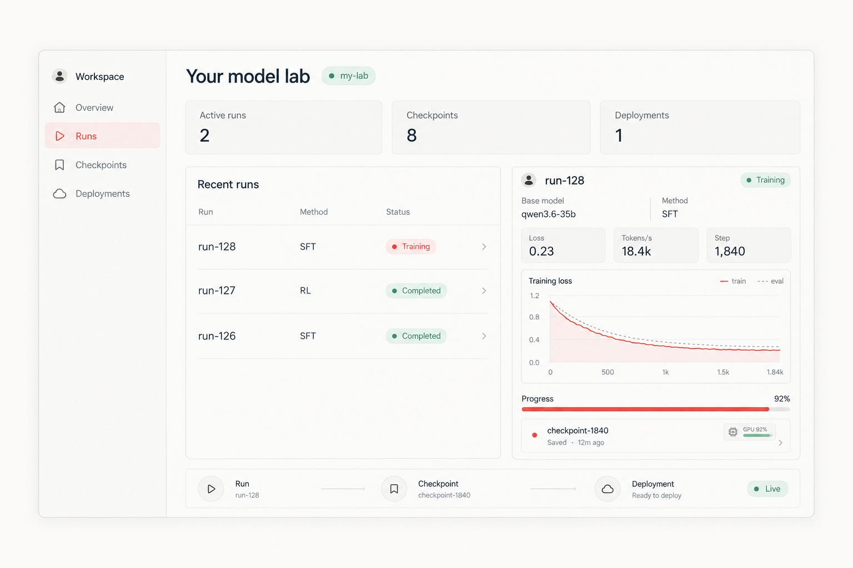Click the my-lab workspace badge
Screen dimensions: 853x568
pos(349,76)
